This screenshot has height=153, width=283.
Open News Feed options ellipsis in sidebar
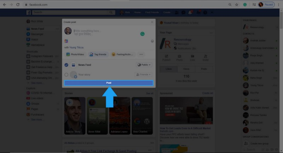point(57,29)
